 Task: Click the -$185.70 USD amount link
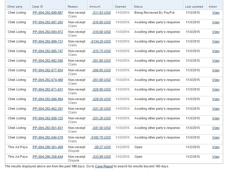tap(101, 137)
